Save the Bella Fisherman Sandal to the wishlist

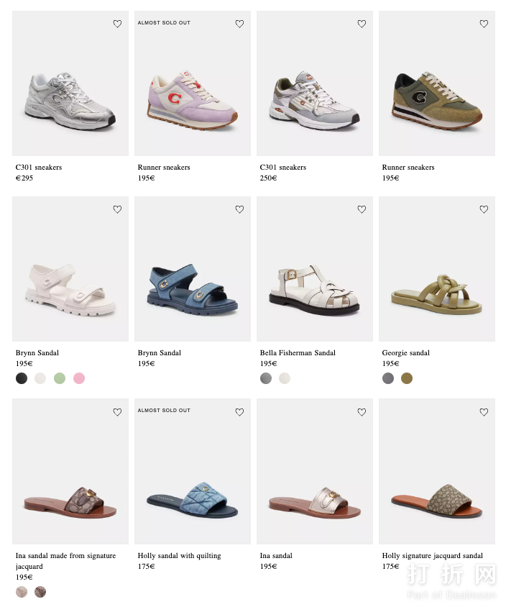[362, 209]
